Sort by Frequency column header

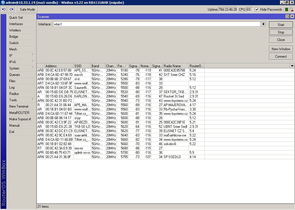122,66
